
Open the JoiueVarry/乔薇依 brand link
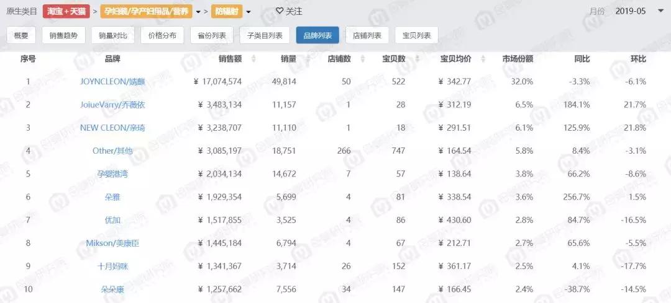[x=112, y=104]
